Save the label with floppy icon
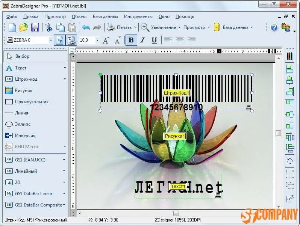300x226 pixels. pyautogui.click(x=35, y=27)
